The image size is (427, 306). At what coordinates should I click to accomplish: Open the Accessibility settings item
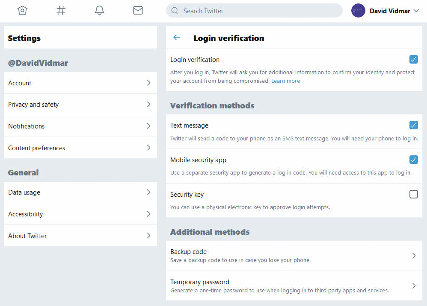pos(80,214)
